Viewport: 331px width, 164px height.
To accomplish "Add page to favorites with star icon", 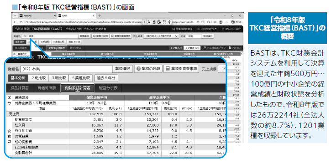I will pos(203,22).
